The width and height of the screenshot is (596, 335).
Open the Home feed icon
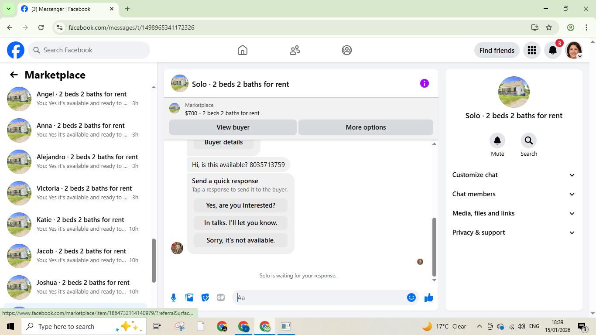click(x=243, y=50)
